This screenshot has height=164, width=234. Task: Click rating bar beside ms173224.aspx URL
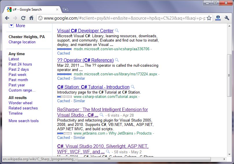[64, 74]
